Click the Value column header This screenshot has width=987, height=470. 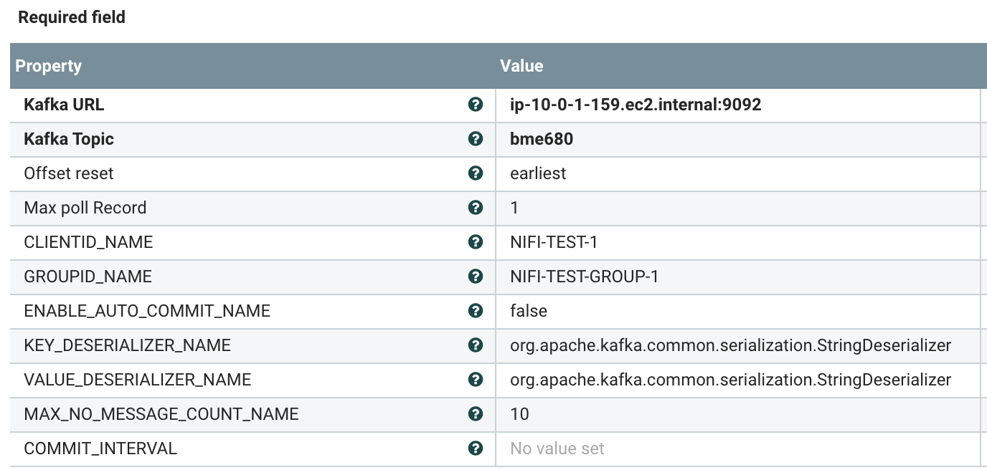[521, 66]
